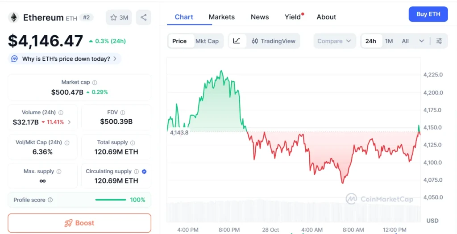Screen dimensions: 457x234
Task: Open the Markets tab
Action: click(x=221, y=17)
